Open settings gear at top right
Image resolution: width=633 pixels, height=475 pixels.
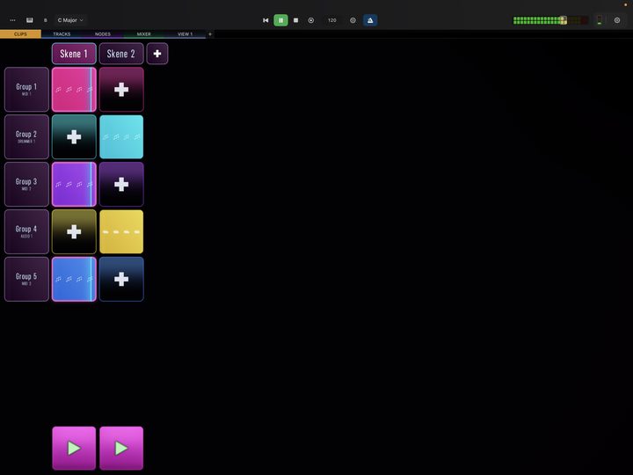click(x=617, y=20)
